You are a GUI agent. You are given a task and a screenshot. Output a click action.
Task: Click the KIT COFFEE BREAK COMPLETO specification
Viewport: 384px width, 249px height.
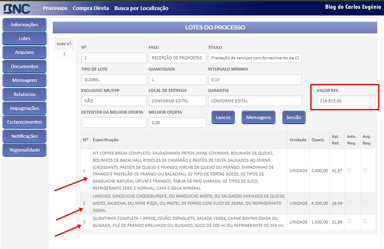pos(183,170)
